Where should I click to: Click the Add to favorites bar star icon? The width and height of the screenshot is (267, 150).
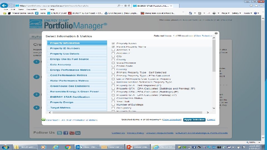5,13
